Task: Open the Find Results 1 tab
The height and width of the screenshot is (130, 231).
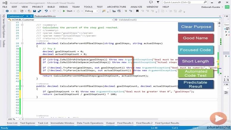Action: (125, 123)
